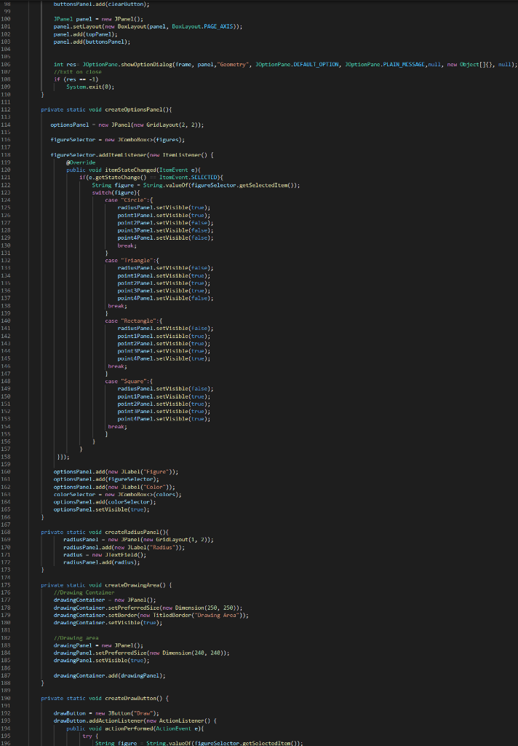Select the @Override annotation
Image resolution: width=518 pixels, height=746 pixels.
81,162
